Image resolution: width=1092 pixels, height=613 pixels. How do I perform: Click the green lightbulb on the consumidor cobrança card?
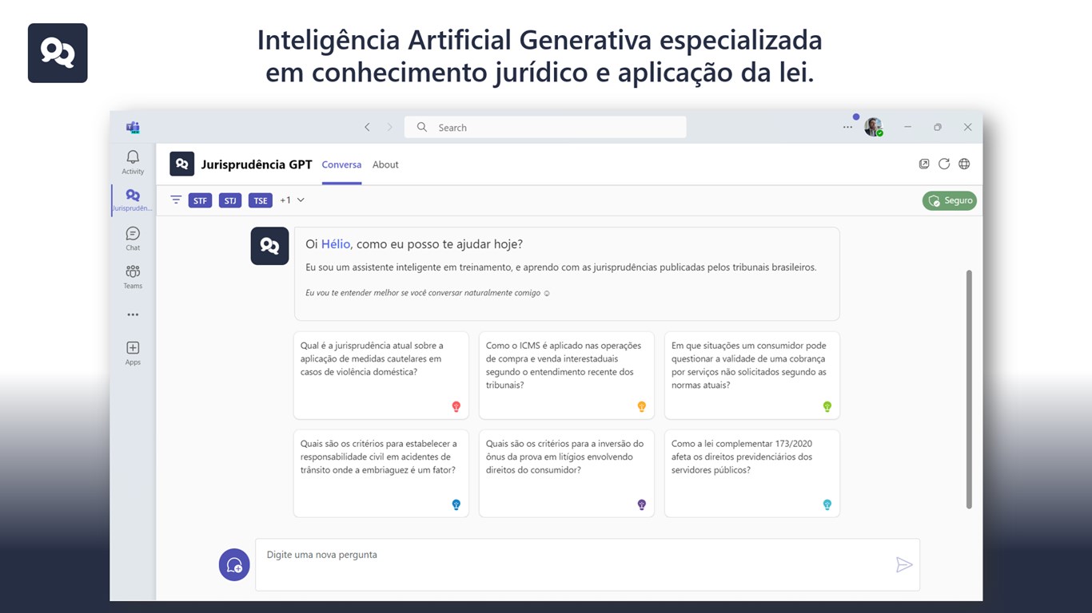point(827,407)
